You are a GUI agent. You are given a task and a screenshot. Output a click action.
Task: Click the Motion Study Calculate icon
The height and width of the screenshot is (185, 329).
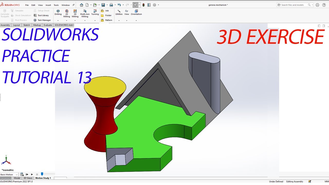pos(22,174)
